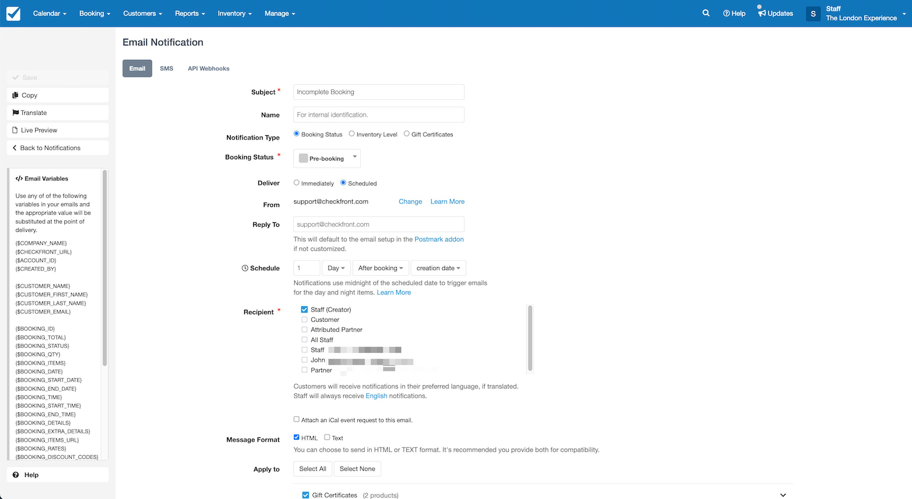Open the search magnifier icon
Screen dimensions: 912x499
(x=706, y=13)
